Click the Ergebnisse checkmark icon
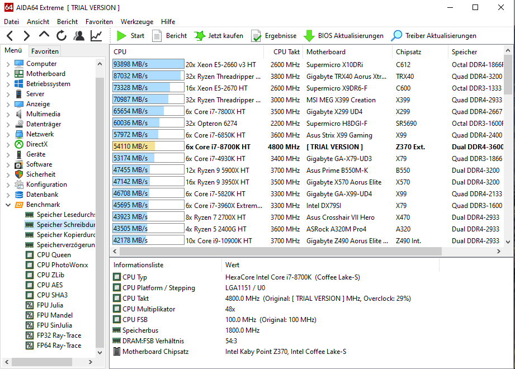The width and height of the screenshot is (515, 369). pyautogui.click(x=256, y=36)
